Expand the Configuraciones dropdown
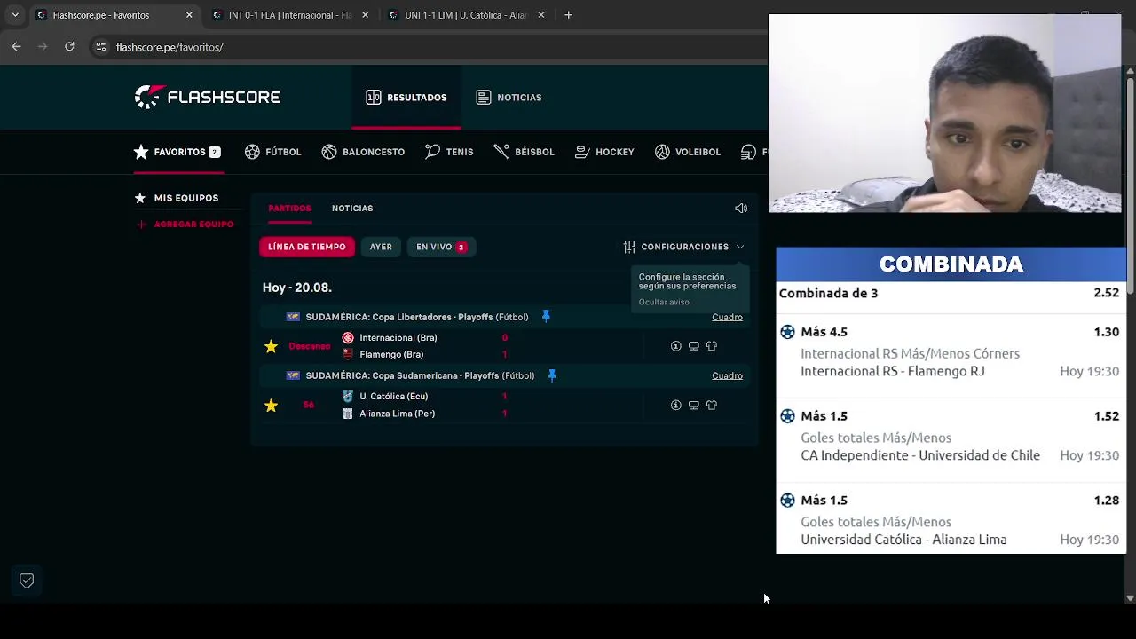 (683, 247)
